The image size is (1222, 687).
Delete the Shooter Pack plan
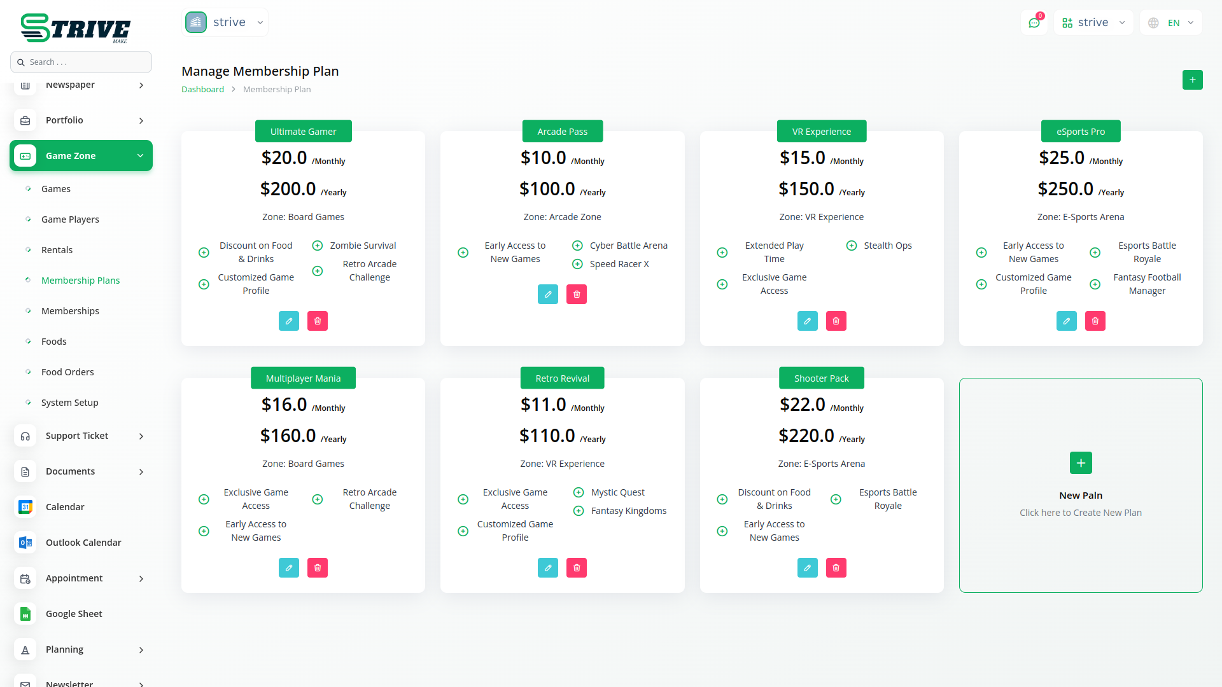coord(836,568)
